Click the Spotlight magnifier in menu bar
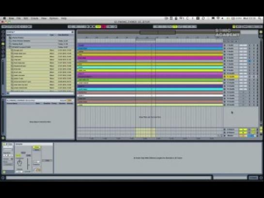This screenshot has height=198, width=264. (x=260, y=18)
